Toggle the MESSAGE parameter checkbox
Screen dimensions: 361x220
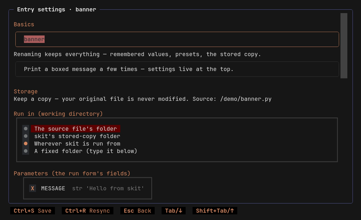pos(32,188)
